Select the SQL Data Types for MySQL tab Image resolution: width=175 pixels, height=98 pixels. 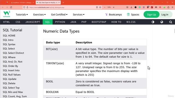48,2
